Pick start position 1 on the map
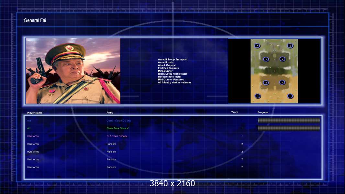This screenshot has height=194, width=345. pos(258,96)
